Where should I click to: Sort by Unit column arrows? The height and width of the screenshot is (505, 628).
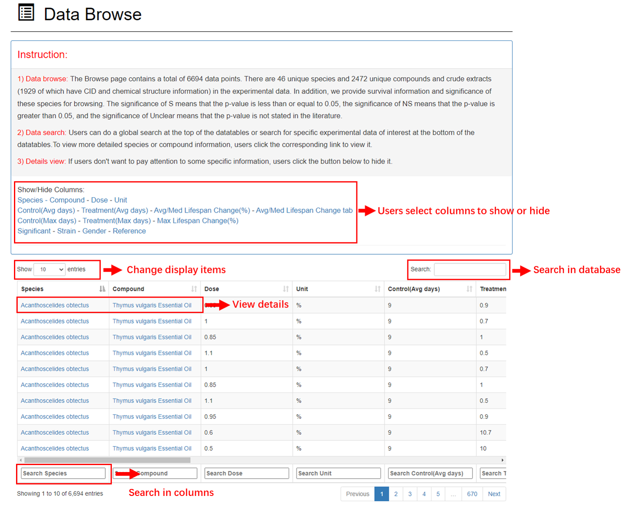(377, 289)
